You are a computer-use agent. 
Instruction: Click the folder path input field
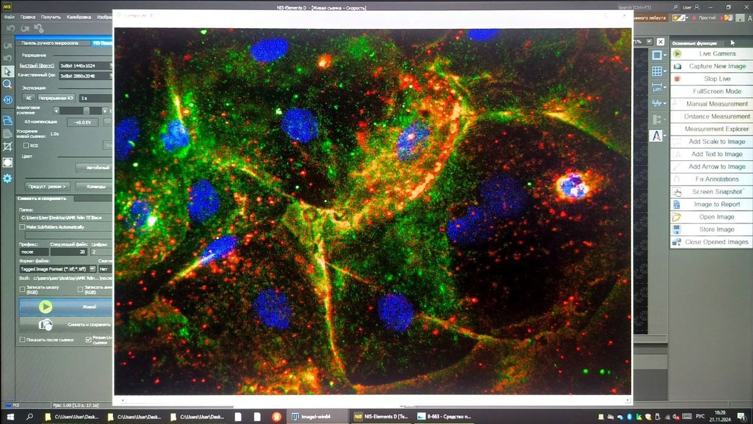pos(66,217)
